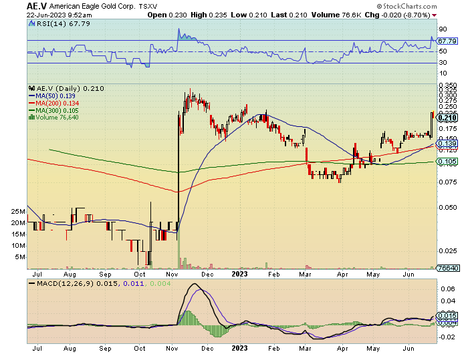This screenshot has height=354, width=468.
Task: Click the 0.139 MA(50) price tag
Action: coord(447,144)
